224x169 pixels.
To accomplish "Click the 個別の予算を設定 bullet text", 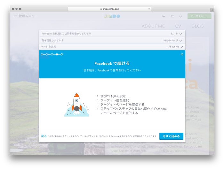I will tap(113, 96).
